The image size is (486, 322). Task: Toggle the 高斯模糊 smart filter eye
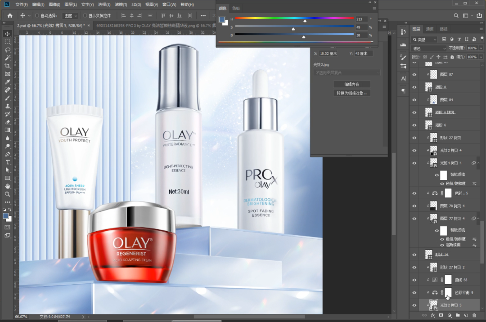pyautogui.click(x=442, y=245)
